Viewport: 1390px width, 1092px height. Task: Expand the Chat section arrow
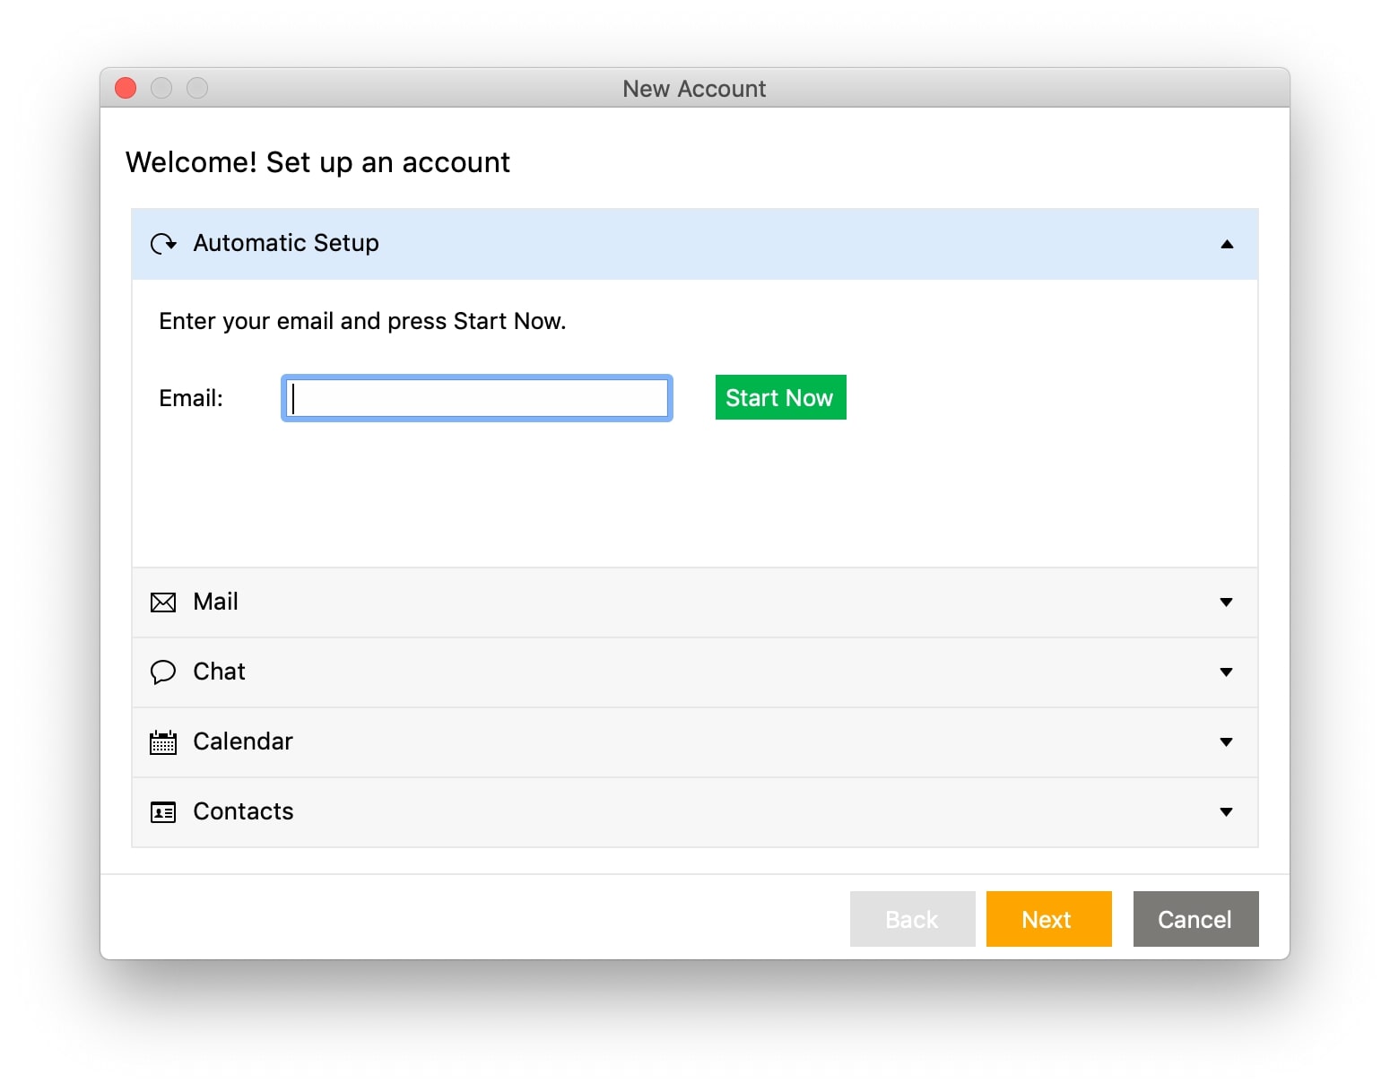point(1226,672)
